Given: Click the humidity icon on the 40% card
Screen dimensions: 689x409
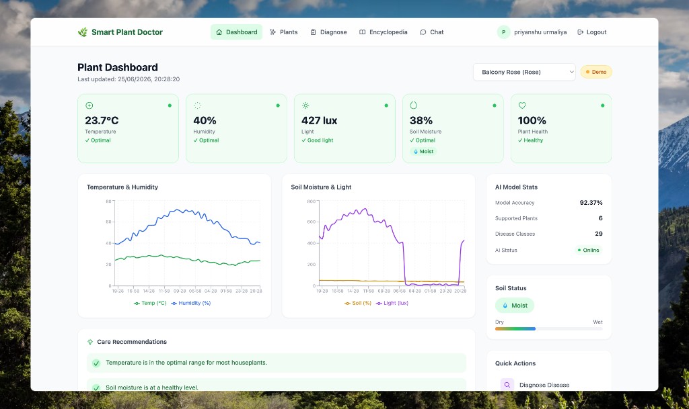Looking at the screenshot, I should (x=197, y=105).
